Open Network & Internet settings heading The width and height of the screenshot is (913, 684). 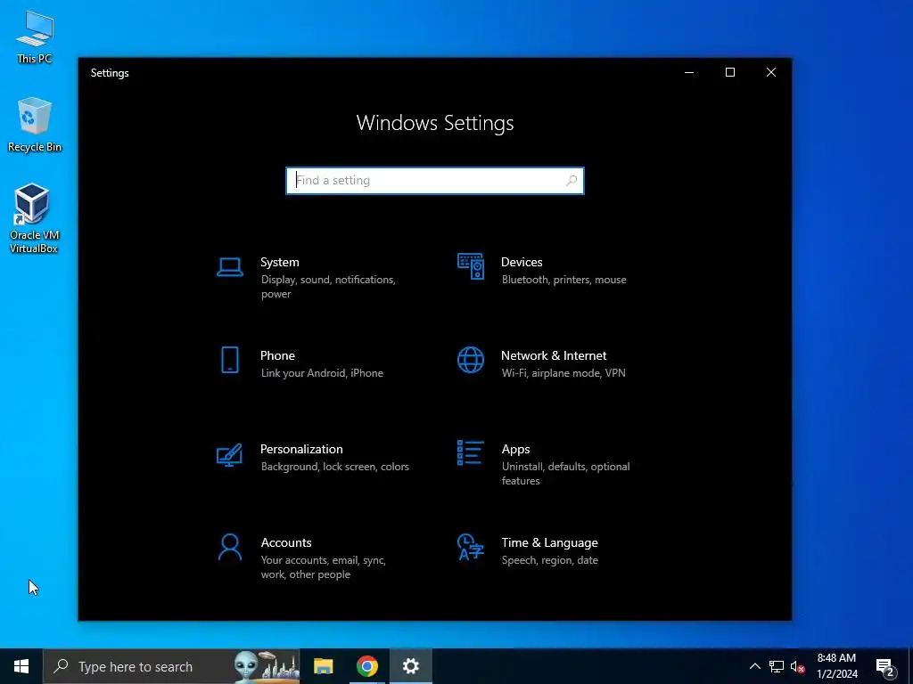554,355
